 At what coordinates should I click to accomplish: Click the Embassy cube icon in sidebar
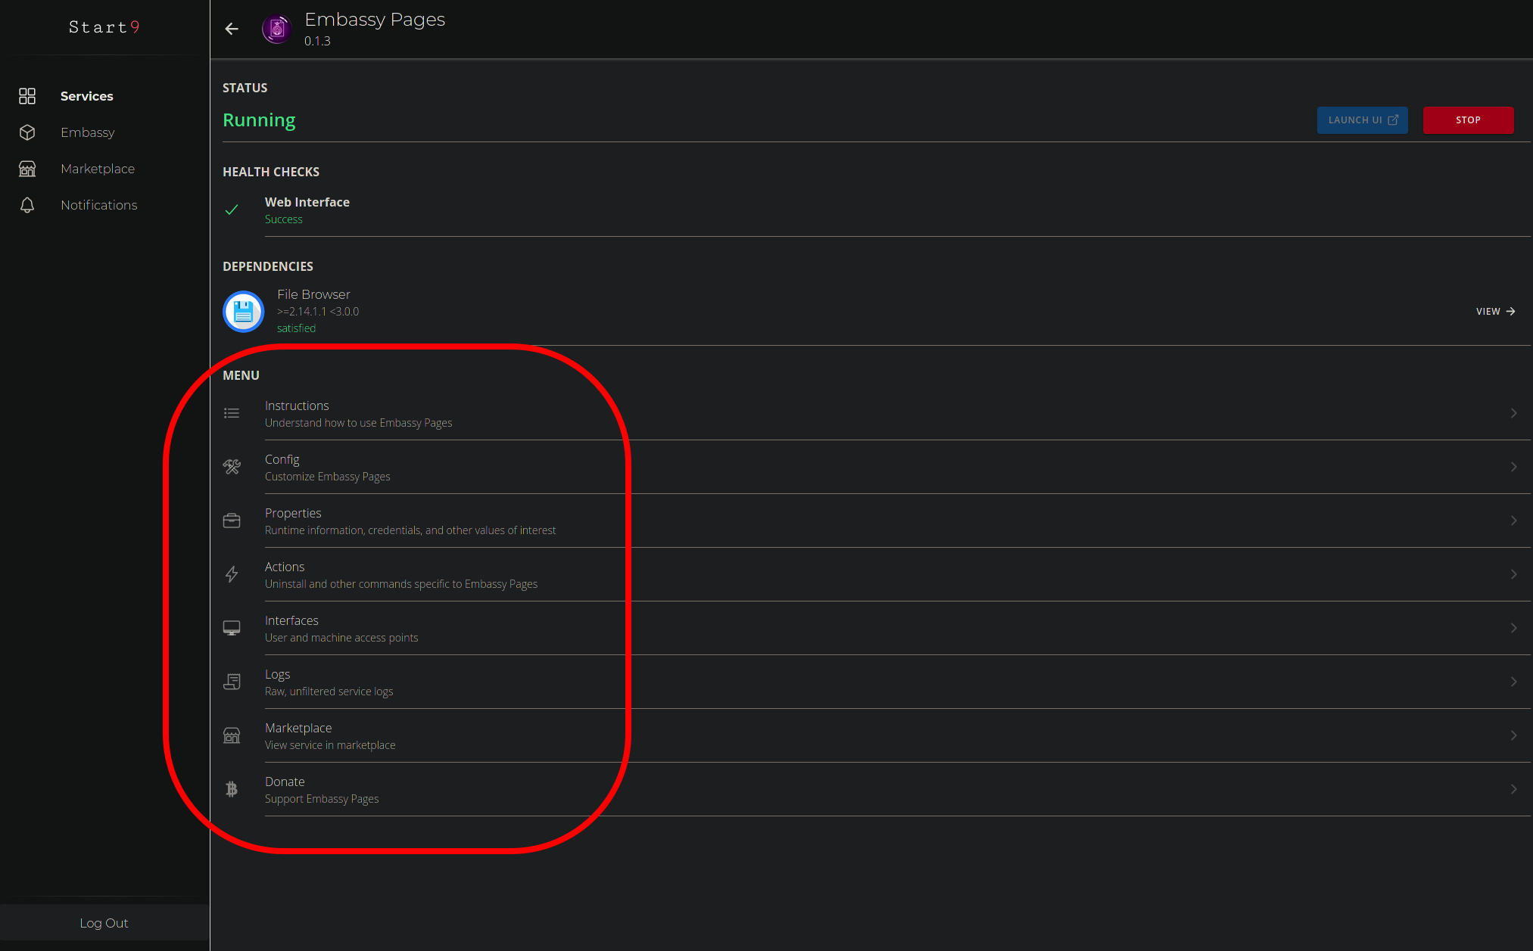click(27, 132)
